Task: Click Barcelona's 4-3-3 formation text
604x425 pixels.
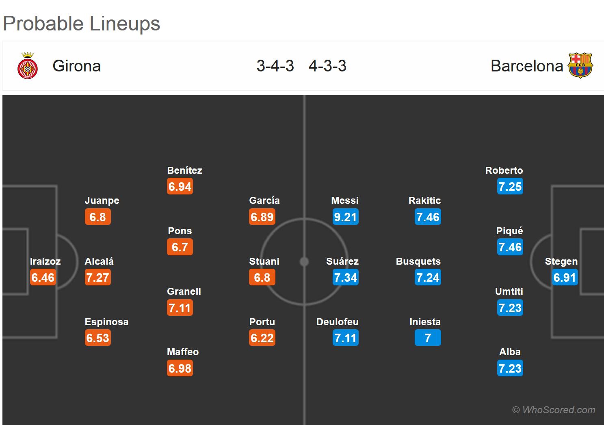Action: (x=327, y=66)
